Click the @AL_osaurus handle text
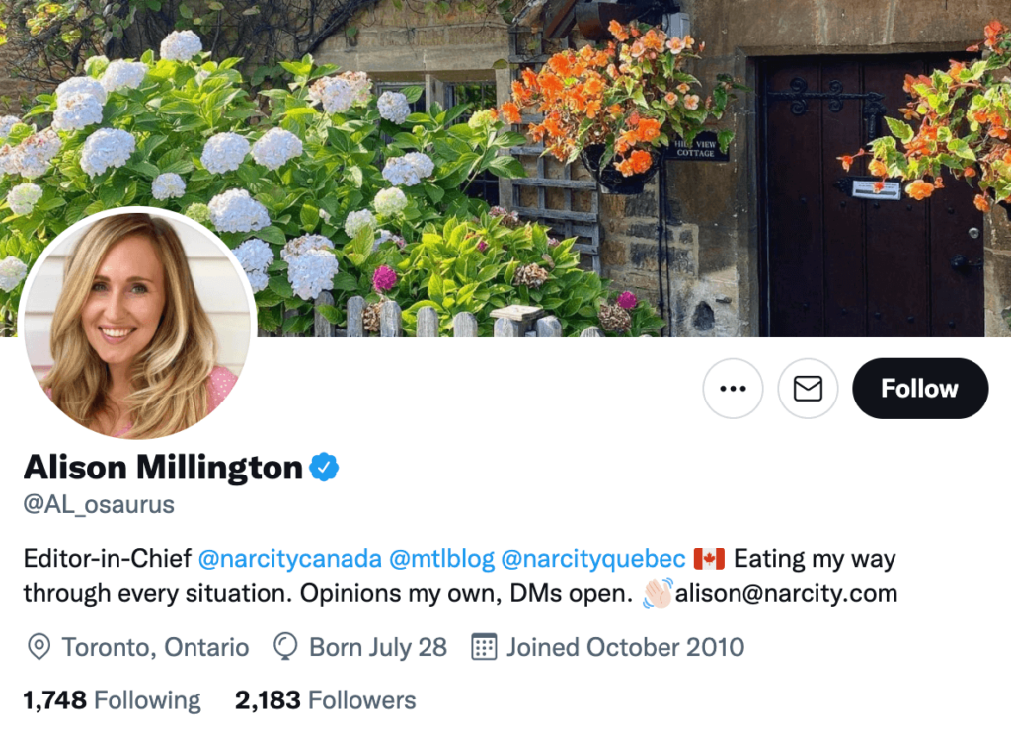 99,504
